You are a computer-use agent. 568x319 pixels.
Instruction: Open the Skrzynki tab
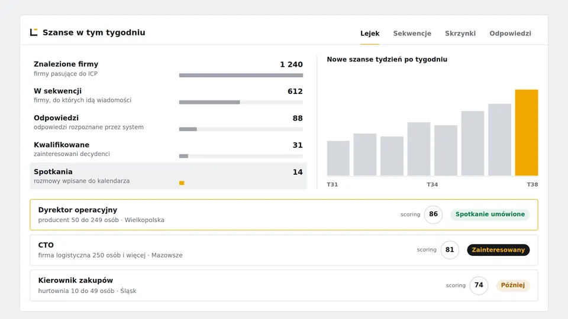pos(460,33)
